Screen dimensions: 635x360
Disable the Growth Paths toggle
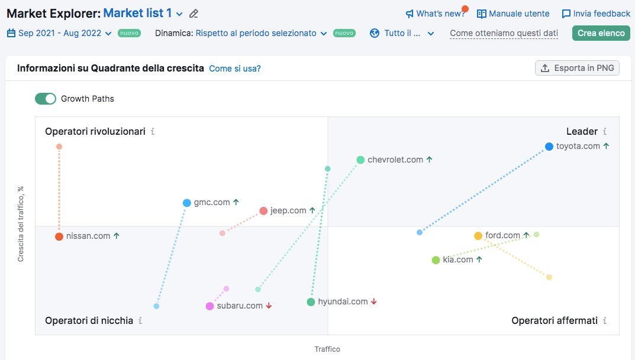(x=46, y=99)
